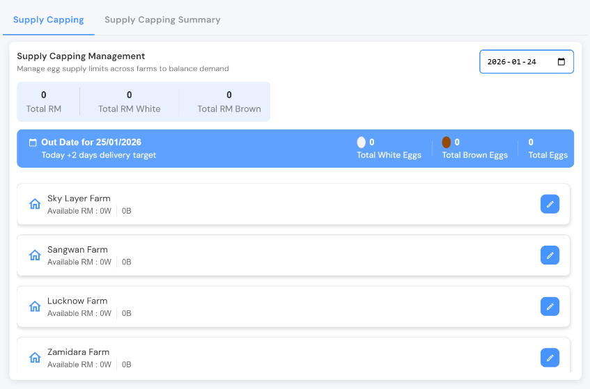Screen dimensions: 590x389
Task: Click the Sky Layer Farm house icon
Action: pos(35,204)
